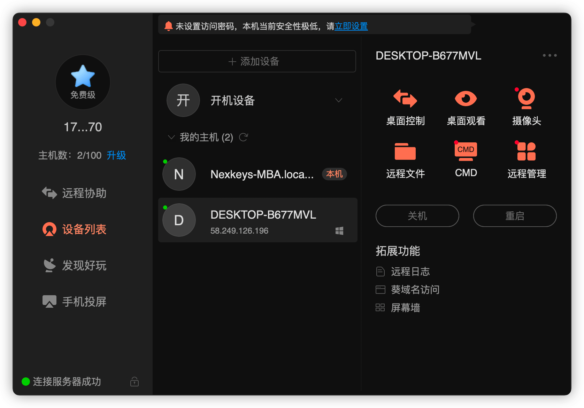
Task: Click the D avatar of DESKTOP-B677MVL
Action: (179, 220)
